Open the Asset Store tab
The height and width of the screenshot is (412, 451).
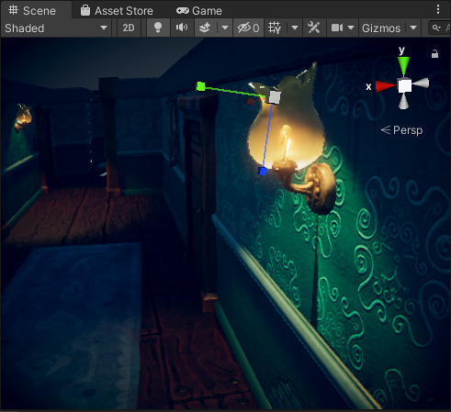click(117, 11)
